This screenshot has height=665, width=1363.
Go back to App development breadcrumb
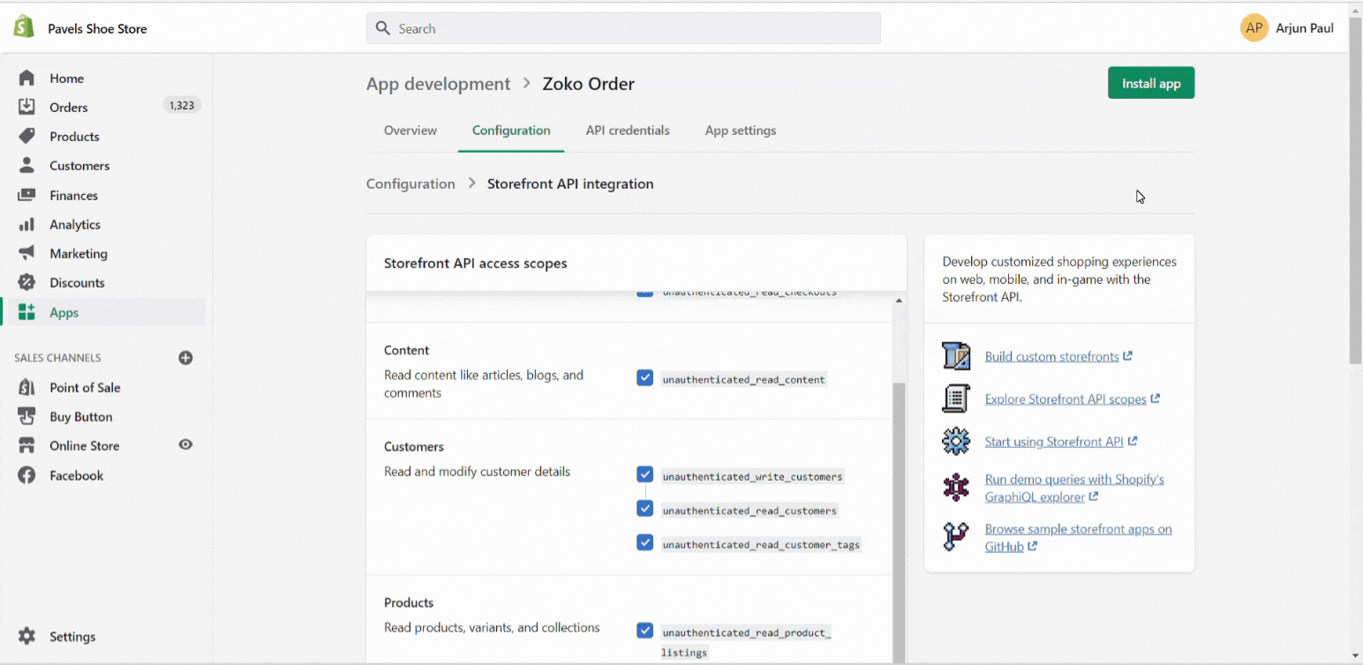(438, 84)
